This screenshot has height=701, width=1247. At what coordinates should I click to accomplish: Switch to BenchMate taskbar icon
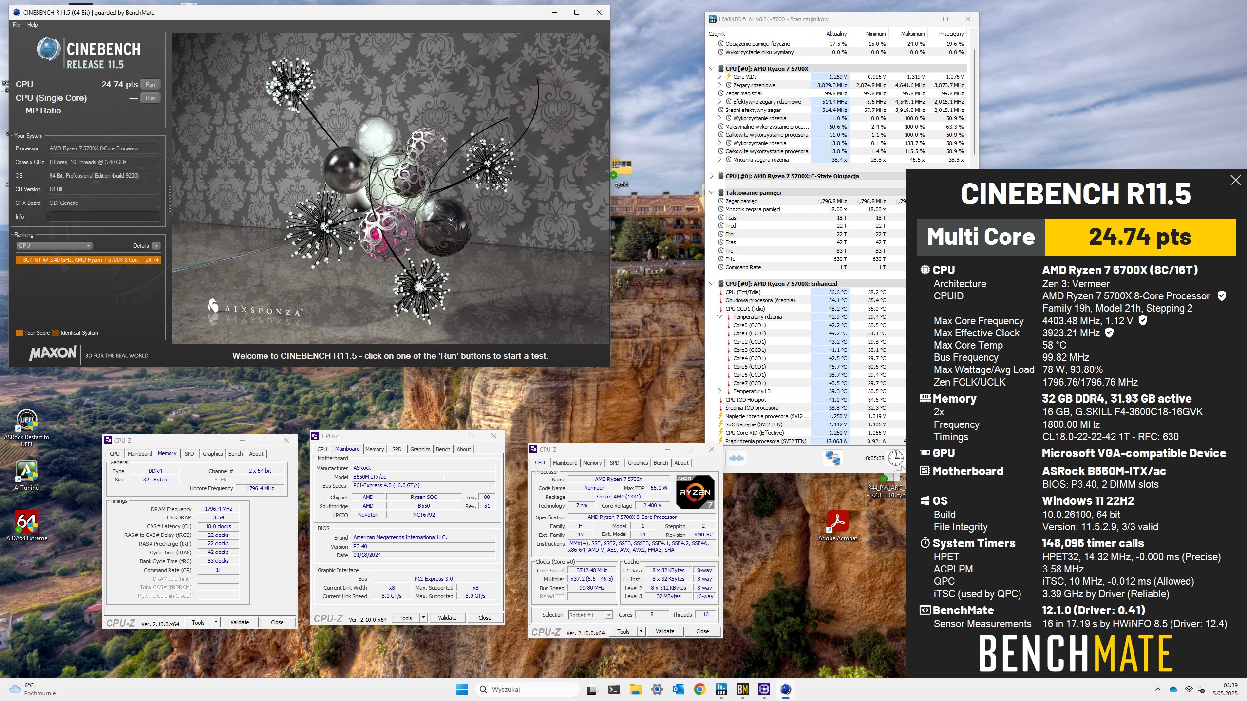742,689
